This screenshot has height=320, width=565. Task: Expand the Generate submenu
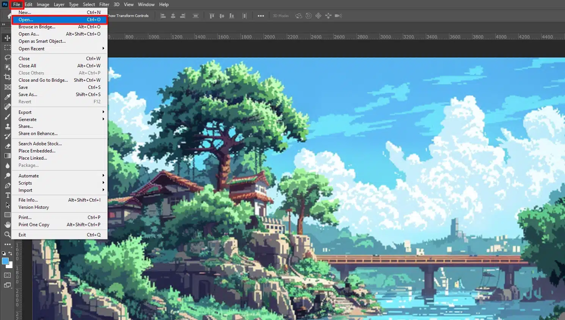60,120
